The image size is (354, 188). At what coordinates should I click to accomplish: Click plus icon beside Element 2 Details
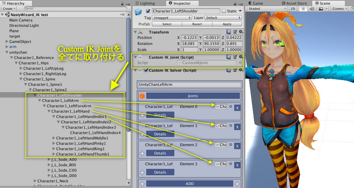point(142,153)
